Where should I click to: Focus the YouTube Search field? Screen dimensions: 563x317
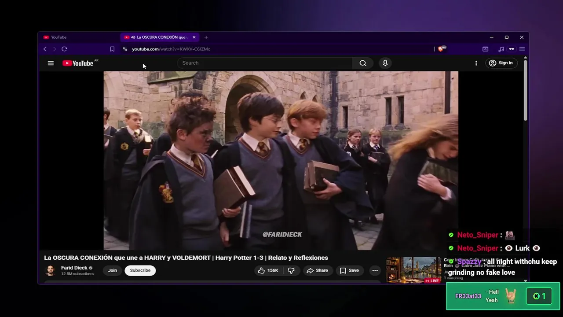tap(265, 63)
